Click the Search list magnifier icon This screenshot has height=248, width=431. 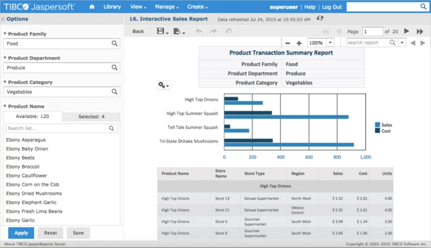pyautogui.click(x=111, y=128)
